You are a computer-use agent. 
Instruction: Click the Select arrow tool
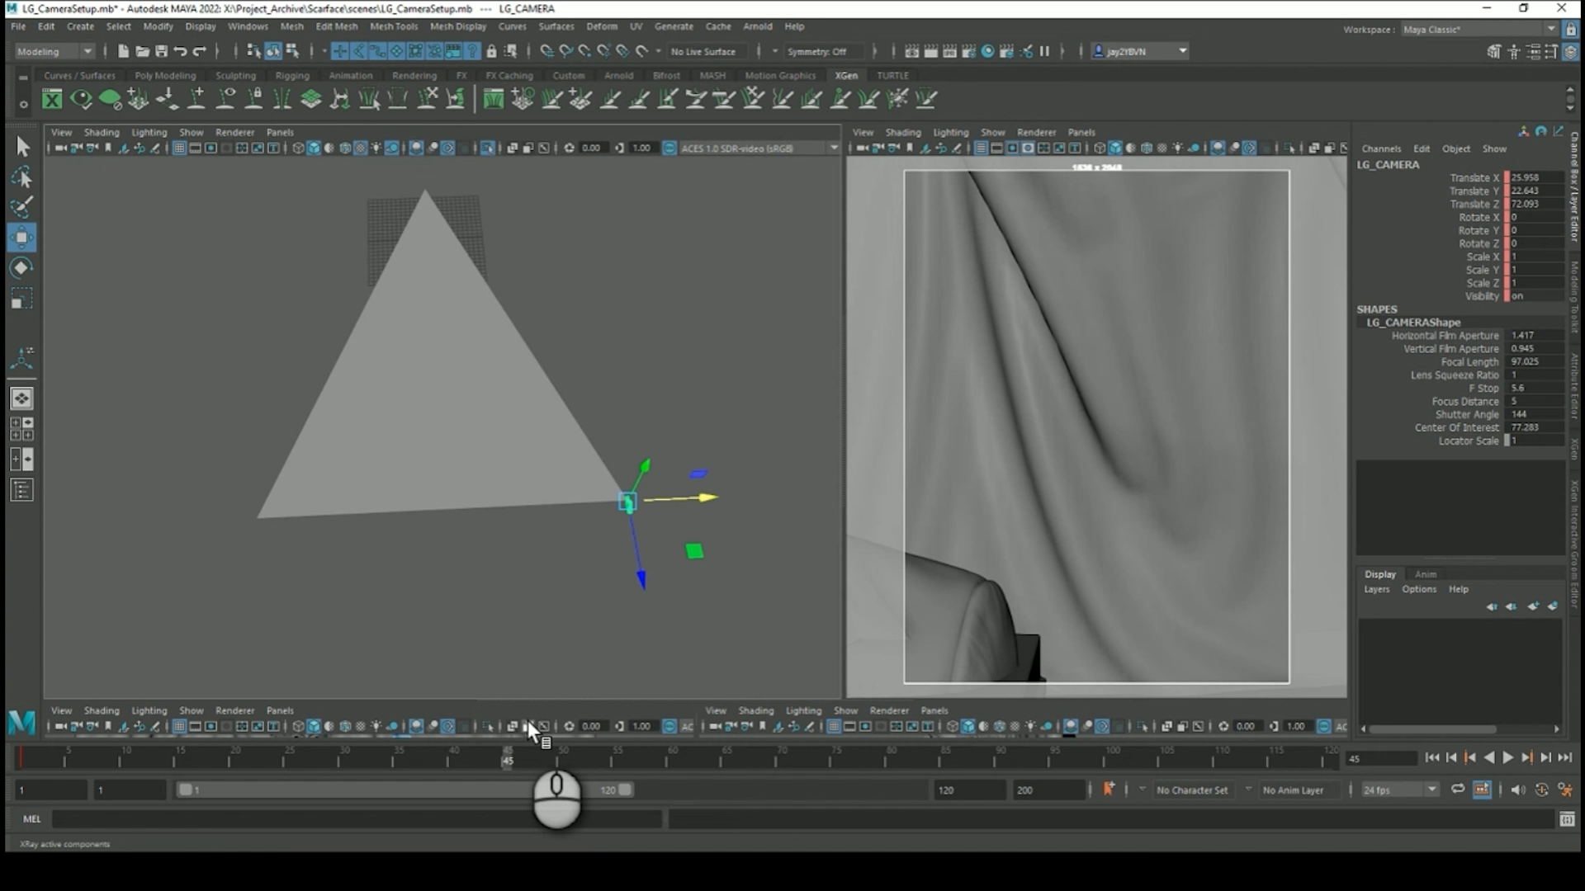pos(22,147)
